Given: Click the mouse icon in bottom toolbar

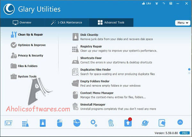Looking at the screenshot, I should (x=60, y=123).
